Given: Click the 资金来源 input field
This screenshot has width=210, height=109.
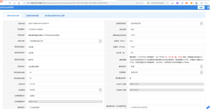Looking at the screenshot, I should click(166, 29).
